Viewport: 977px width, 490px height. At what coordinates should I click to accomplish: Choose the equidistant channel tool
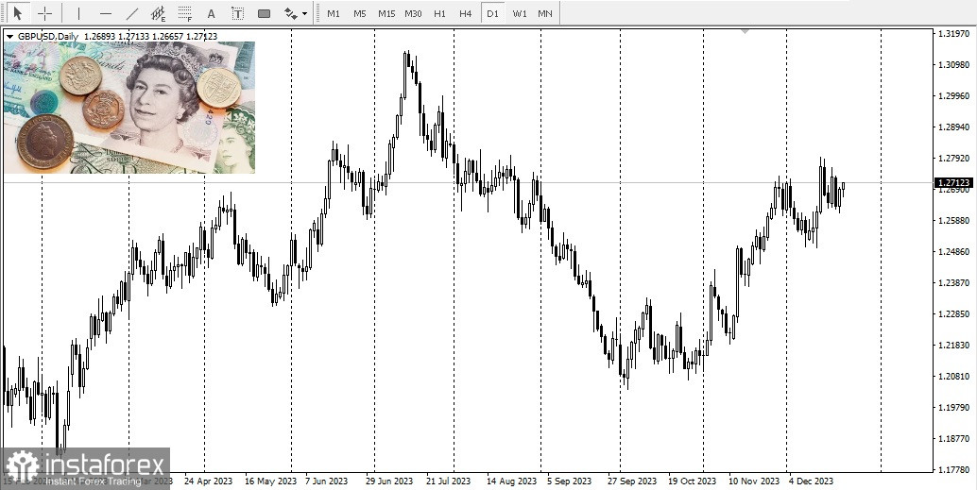159,13
